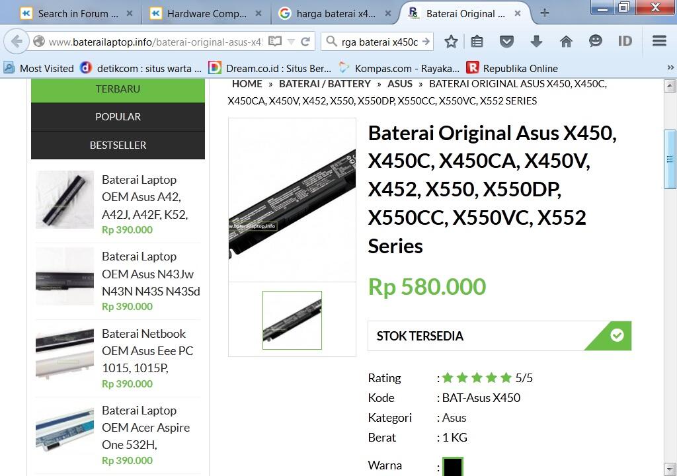Screen dimensions: 677x476
Task: Click the BAT-Asus X450 code text
Action: 481,398
